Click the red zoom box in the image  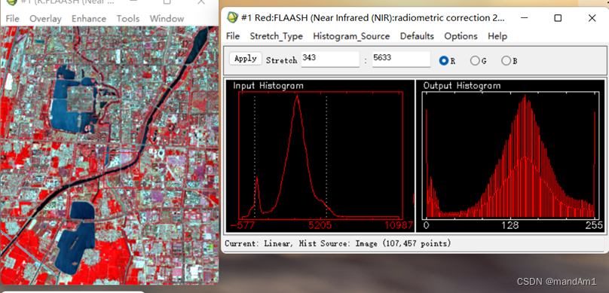pyautogui.click(x=122, y=170)
